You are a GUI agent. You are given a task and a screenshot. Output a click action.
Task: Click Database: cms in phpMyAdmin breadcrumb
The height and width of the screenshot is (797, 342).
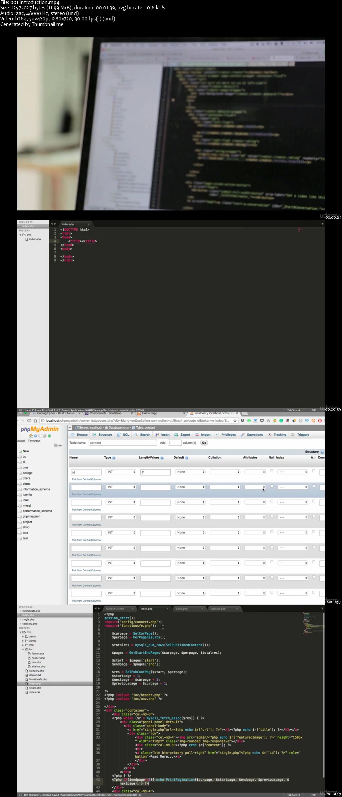(117, 427)
